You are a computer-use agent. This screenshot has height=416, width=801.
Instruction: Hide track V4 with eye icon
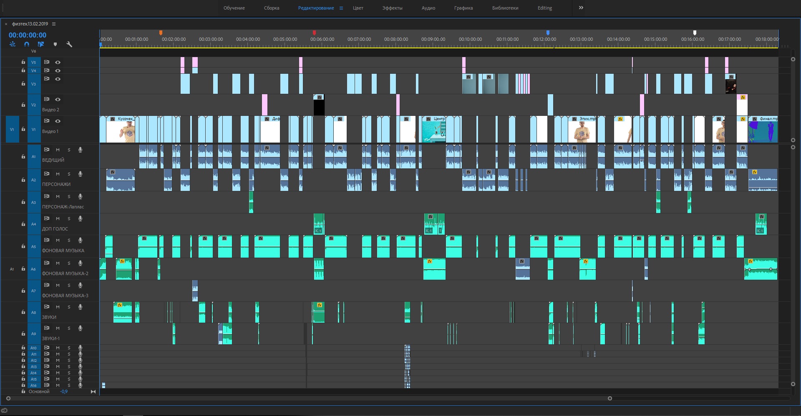point(58,70)
